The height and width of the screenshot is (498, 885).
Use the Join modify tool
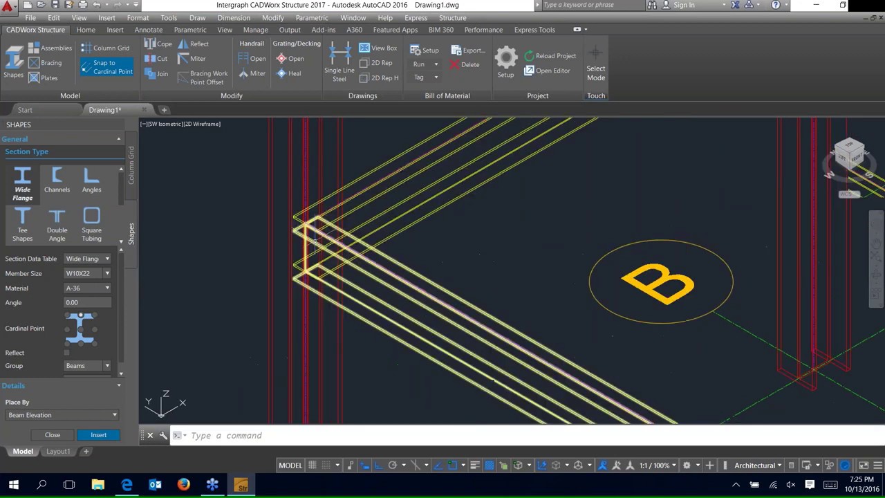(x=156, y=73)
